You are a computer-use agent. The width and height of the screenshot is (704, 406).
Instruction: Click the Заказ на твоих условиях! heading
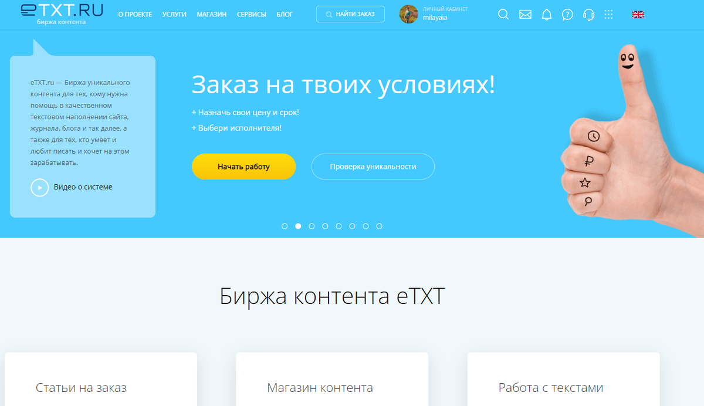(343, 85)
